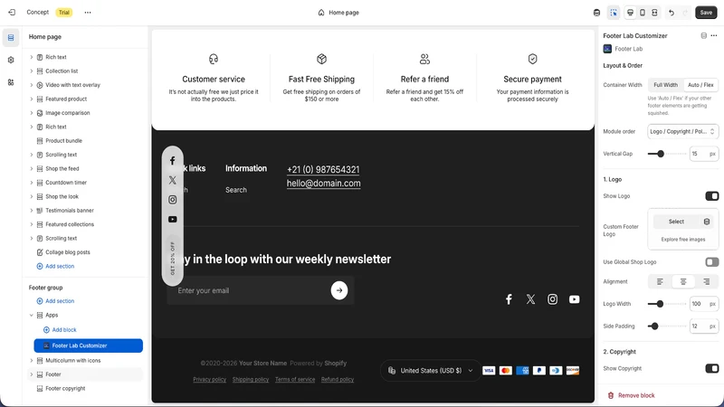724x407 pixels.
Task: Click the newsletter submit arrow button
Action: coord(339,290)
